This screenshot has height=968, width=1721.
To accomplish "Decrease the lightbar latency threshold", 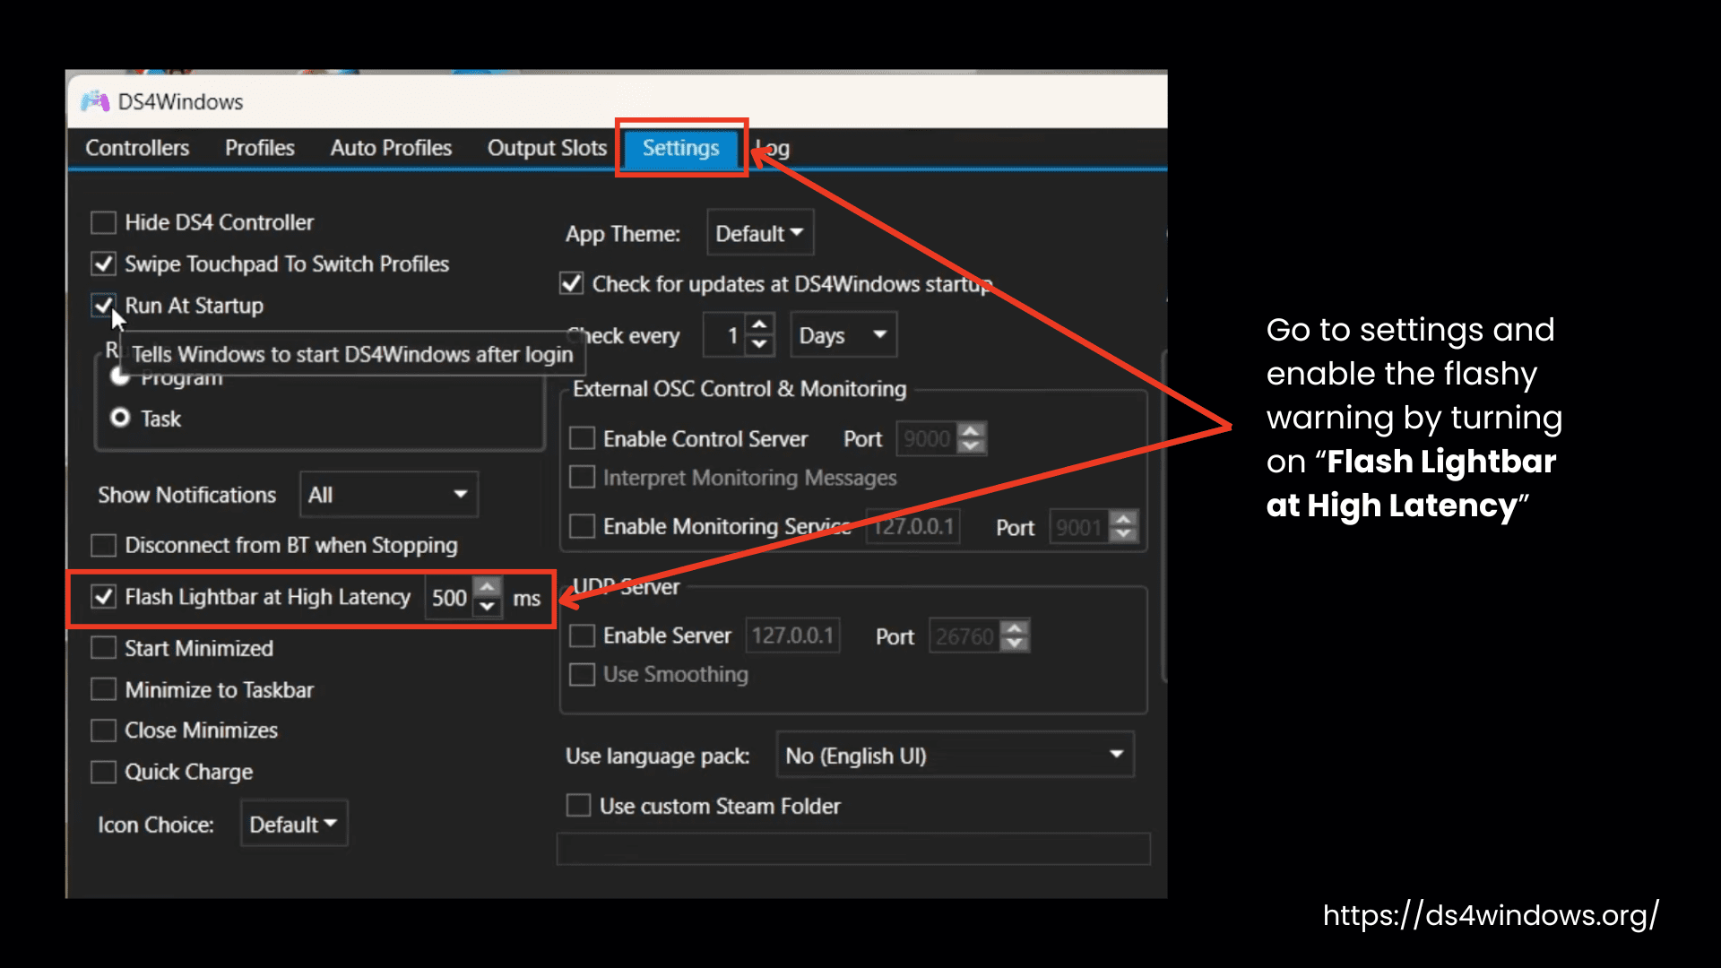I will [x=487, y=607].
